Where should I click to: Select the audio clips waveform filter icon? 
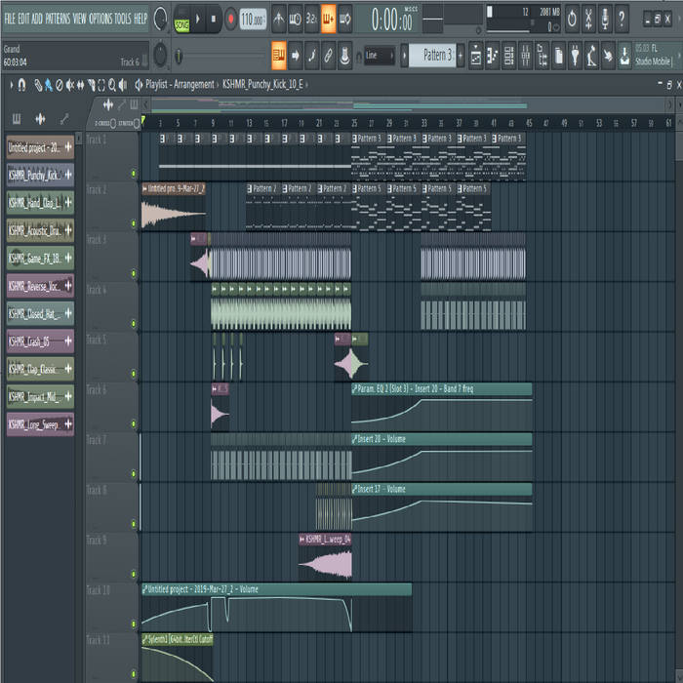pyautogui.click(x=40, y=119)
